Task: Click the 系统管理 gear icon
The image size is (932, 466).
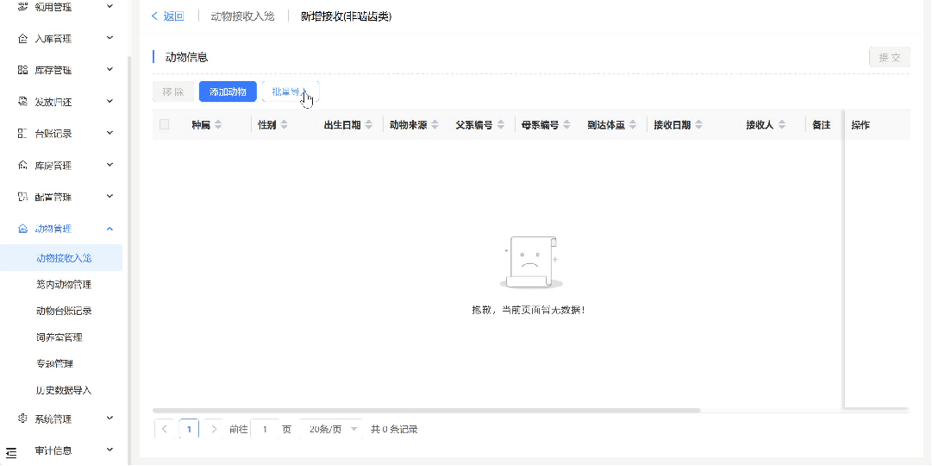Action: click(22, 419)
